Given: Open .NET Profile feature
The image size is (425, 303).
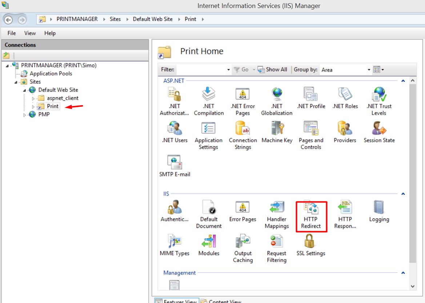Looking at the screenshot, I should pyautogui.click(x=311, y=98).
